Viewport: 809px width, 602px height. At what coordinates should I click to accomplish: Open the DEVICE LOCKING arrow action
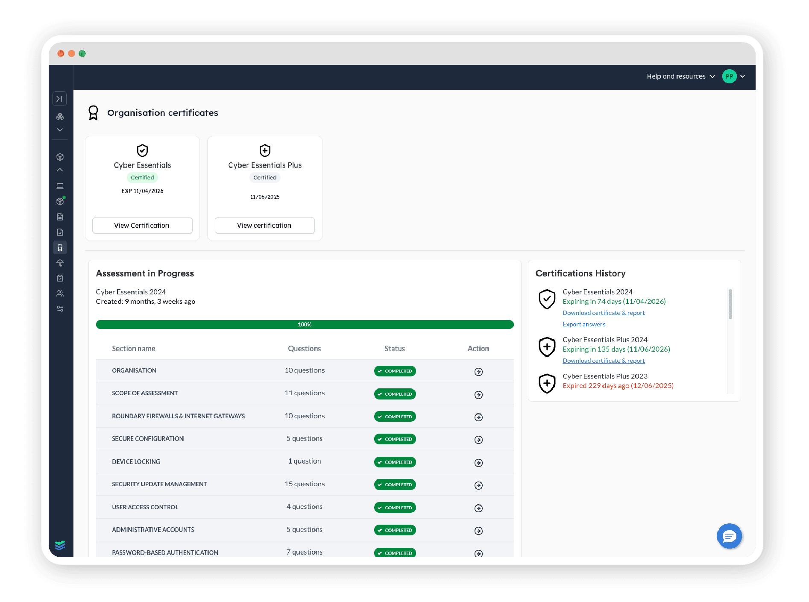(x=478, y=463)
